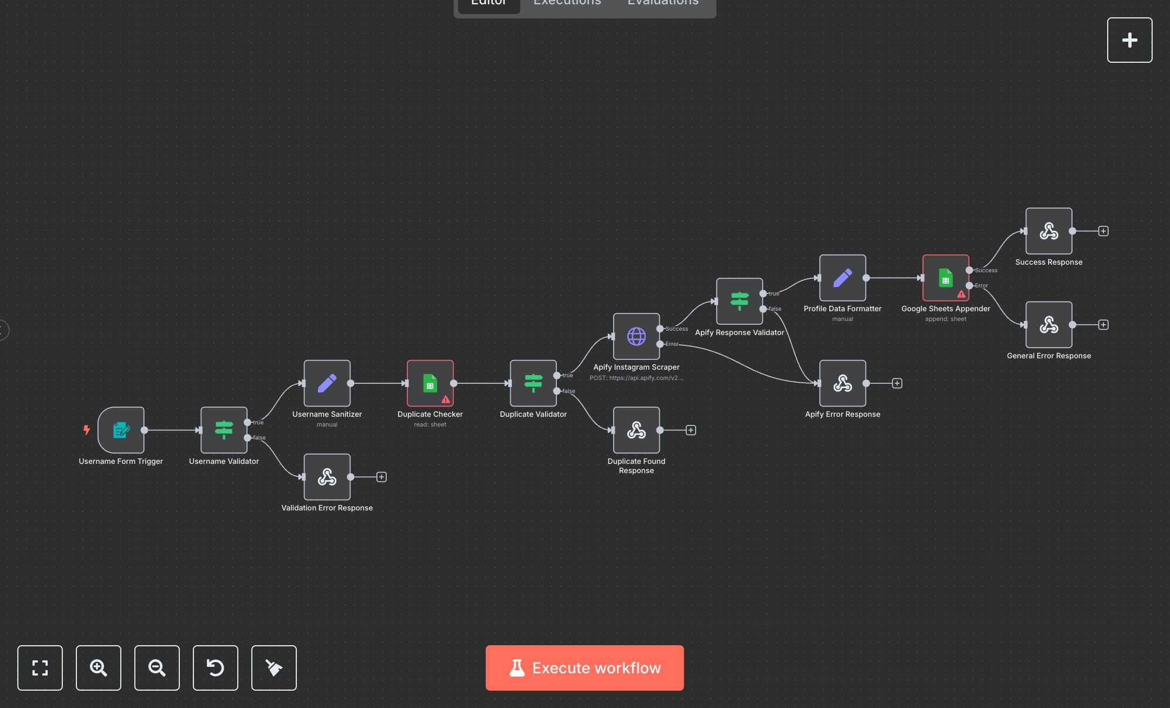Click the Username Form Trigger node icon
Image resolution: width=1170 pixels, height=708 pixels.
pyautogui.click(x=121, y=430)
